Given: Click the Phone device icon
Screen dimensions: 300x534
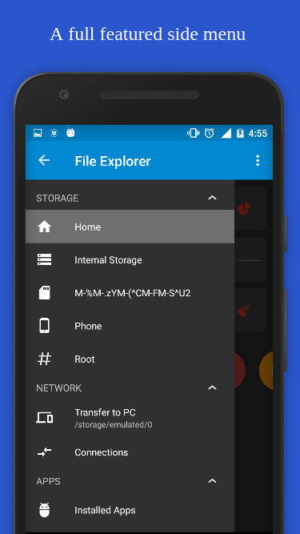Looking at the screenshot, I should coord(45,326).
